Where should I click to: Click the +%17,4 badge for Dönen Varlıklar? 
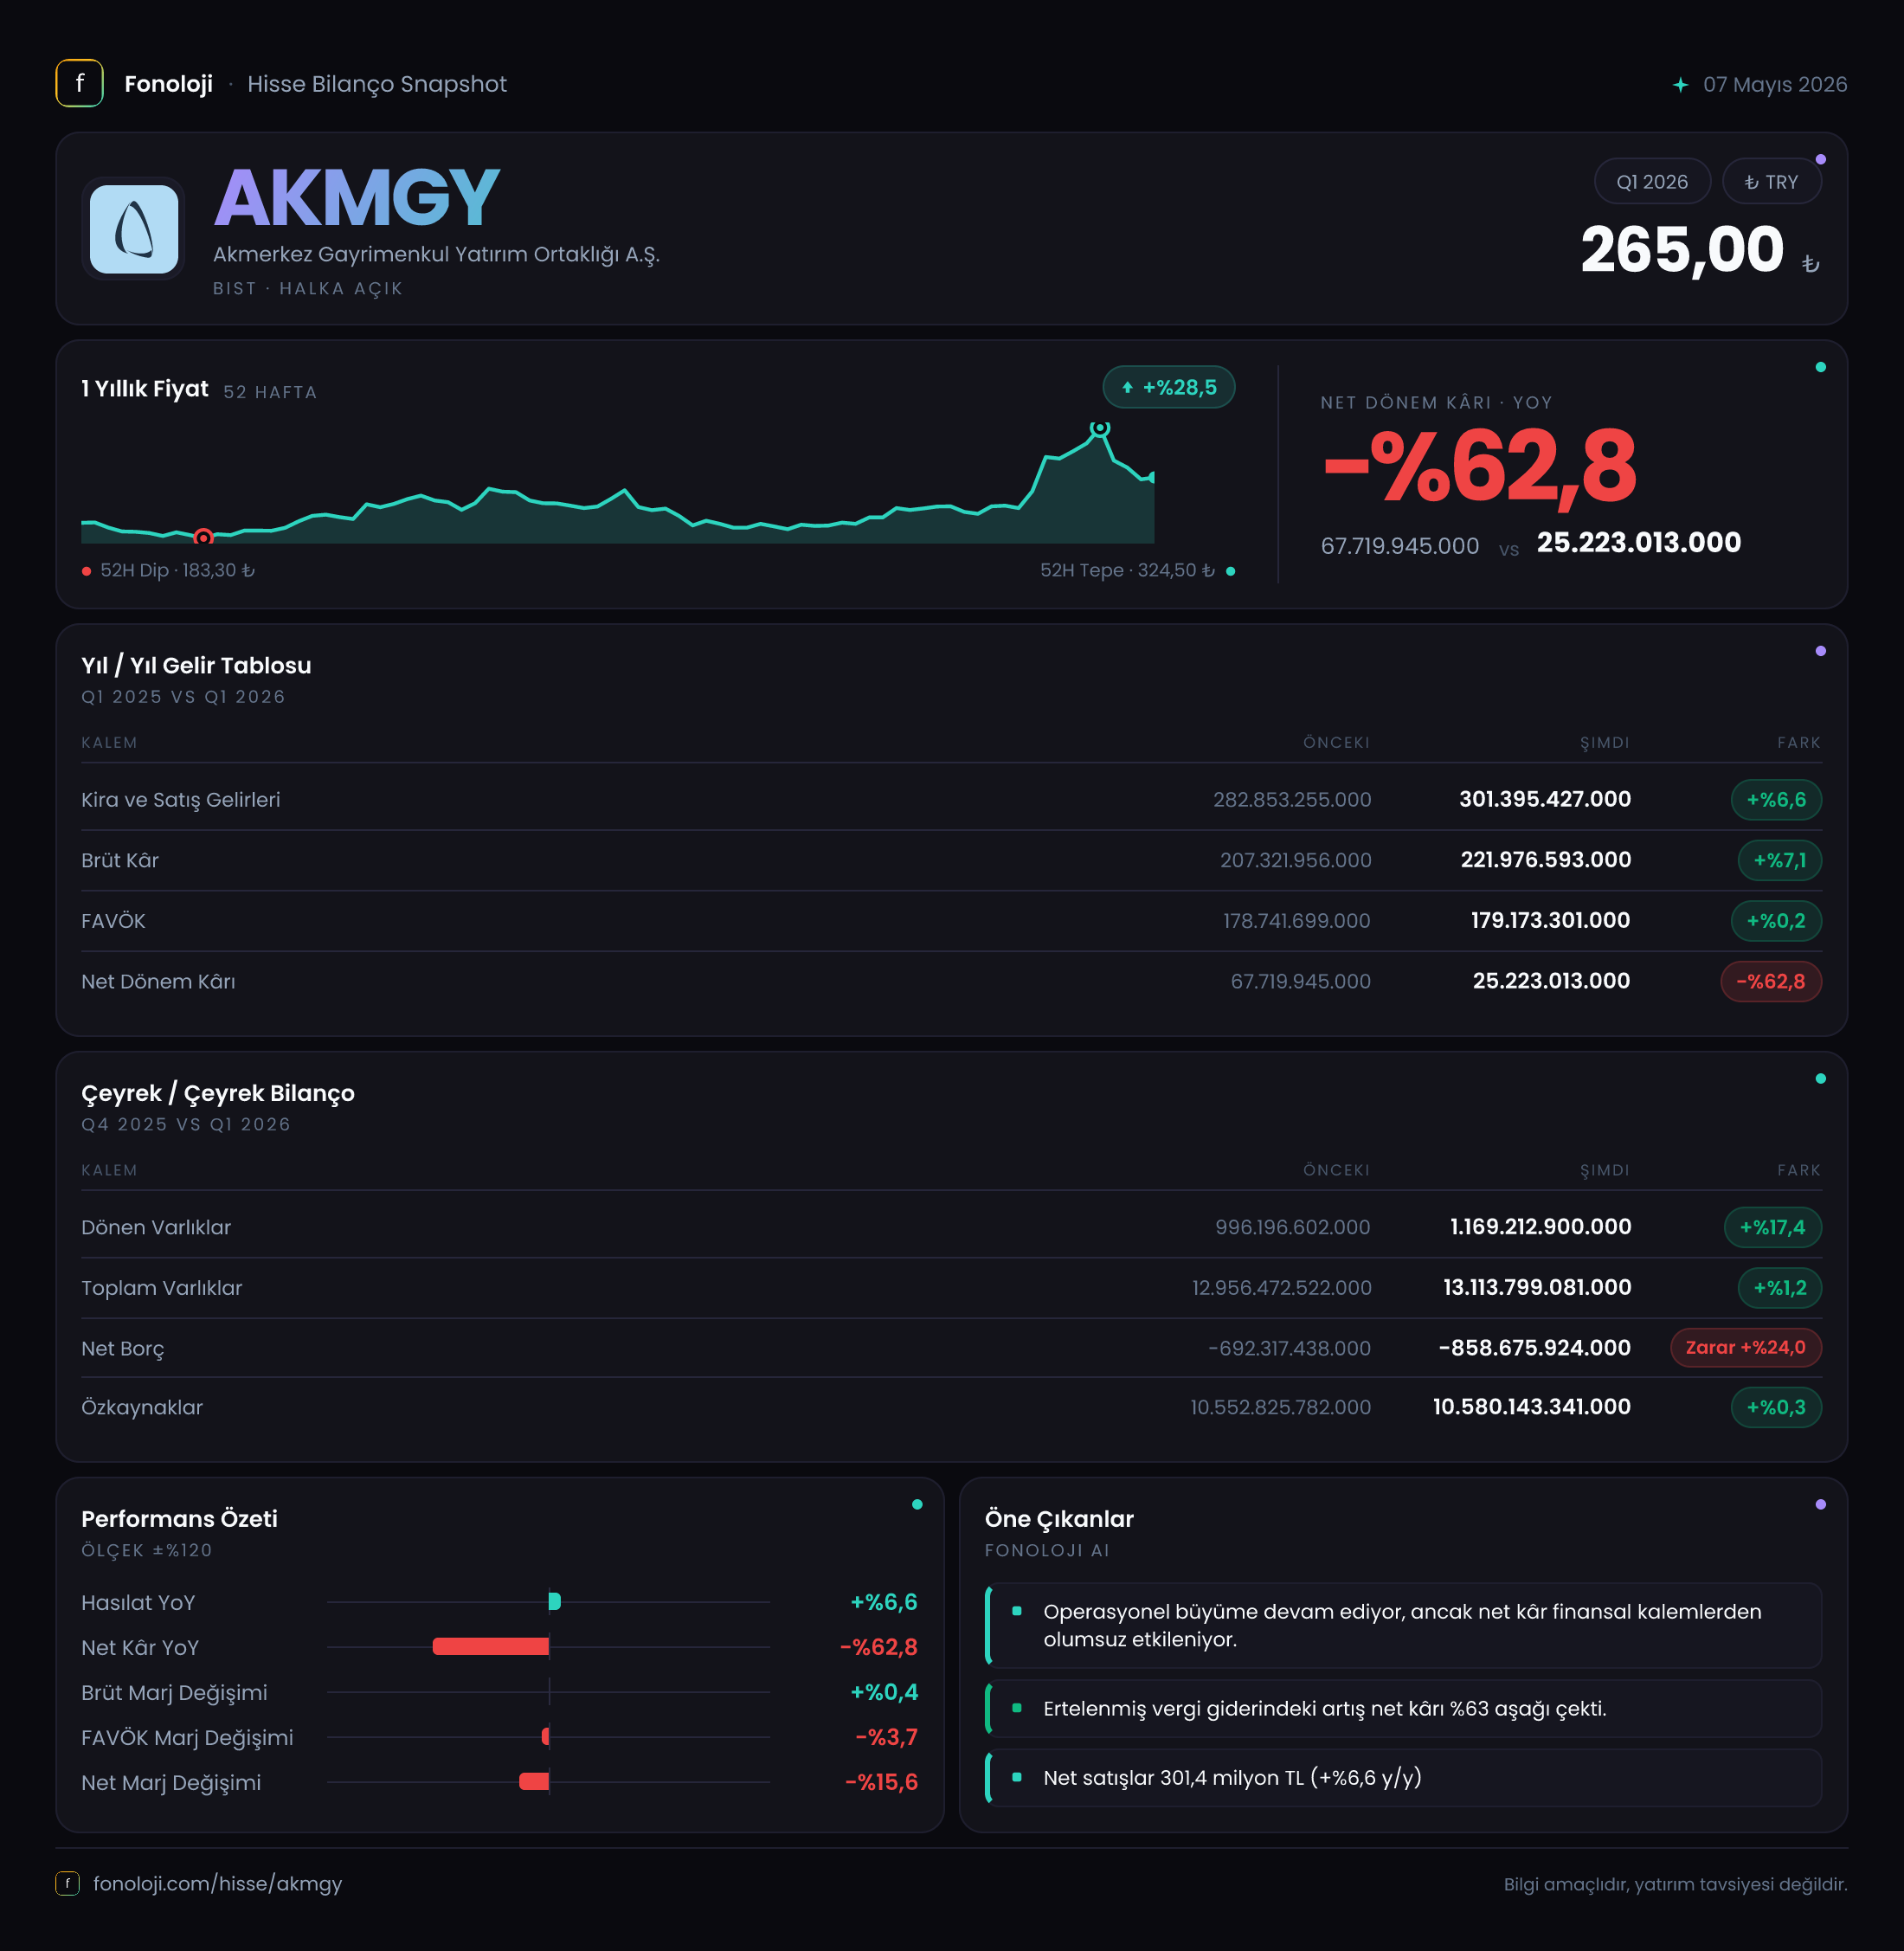click(1773, 1228)
